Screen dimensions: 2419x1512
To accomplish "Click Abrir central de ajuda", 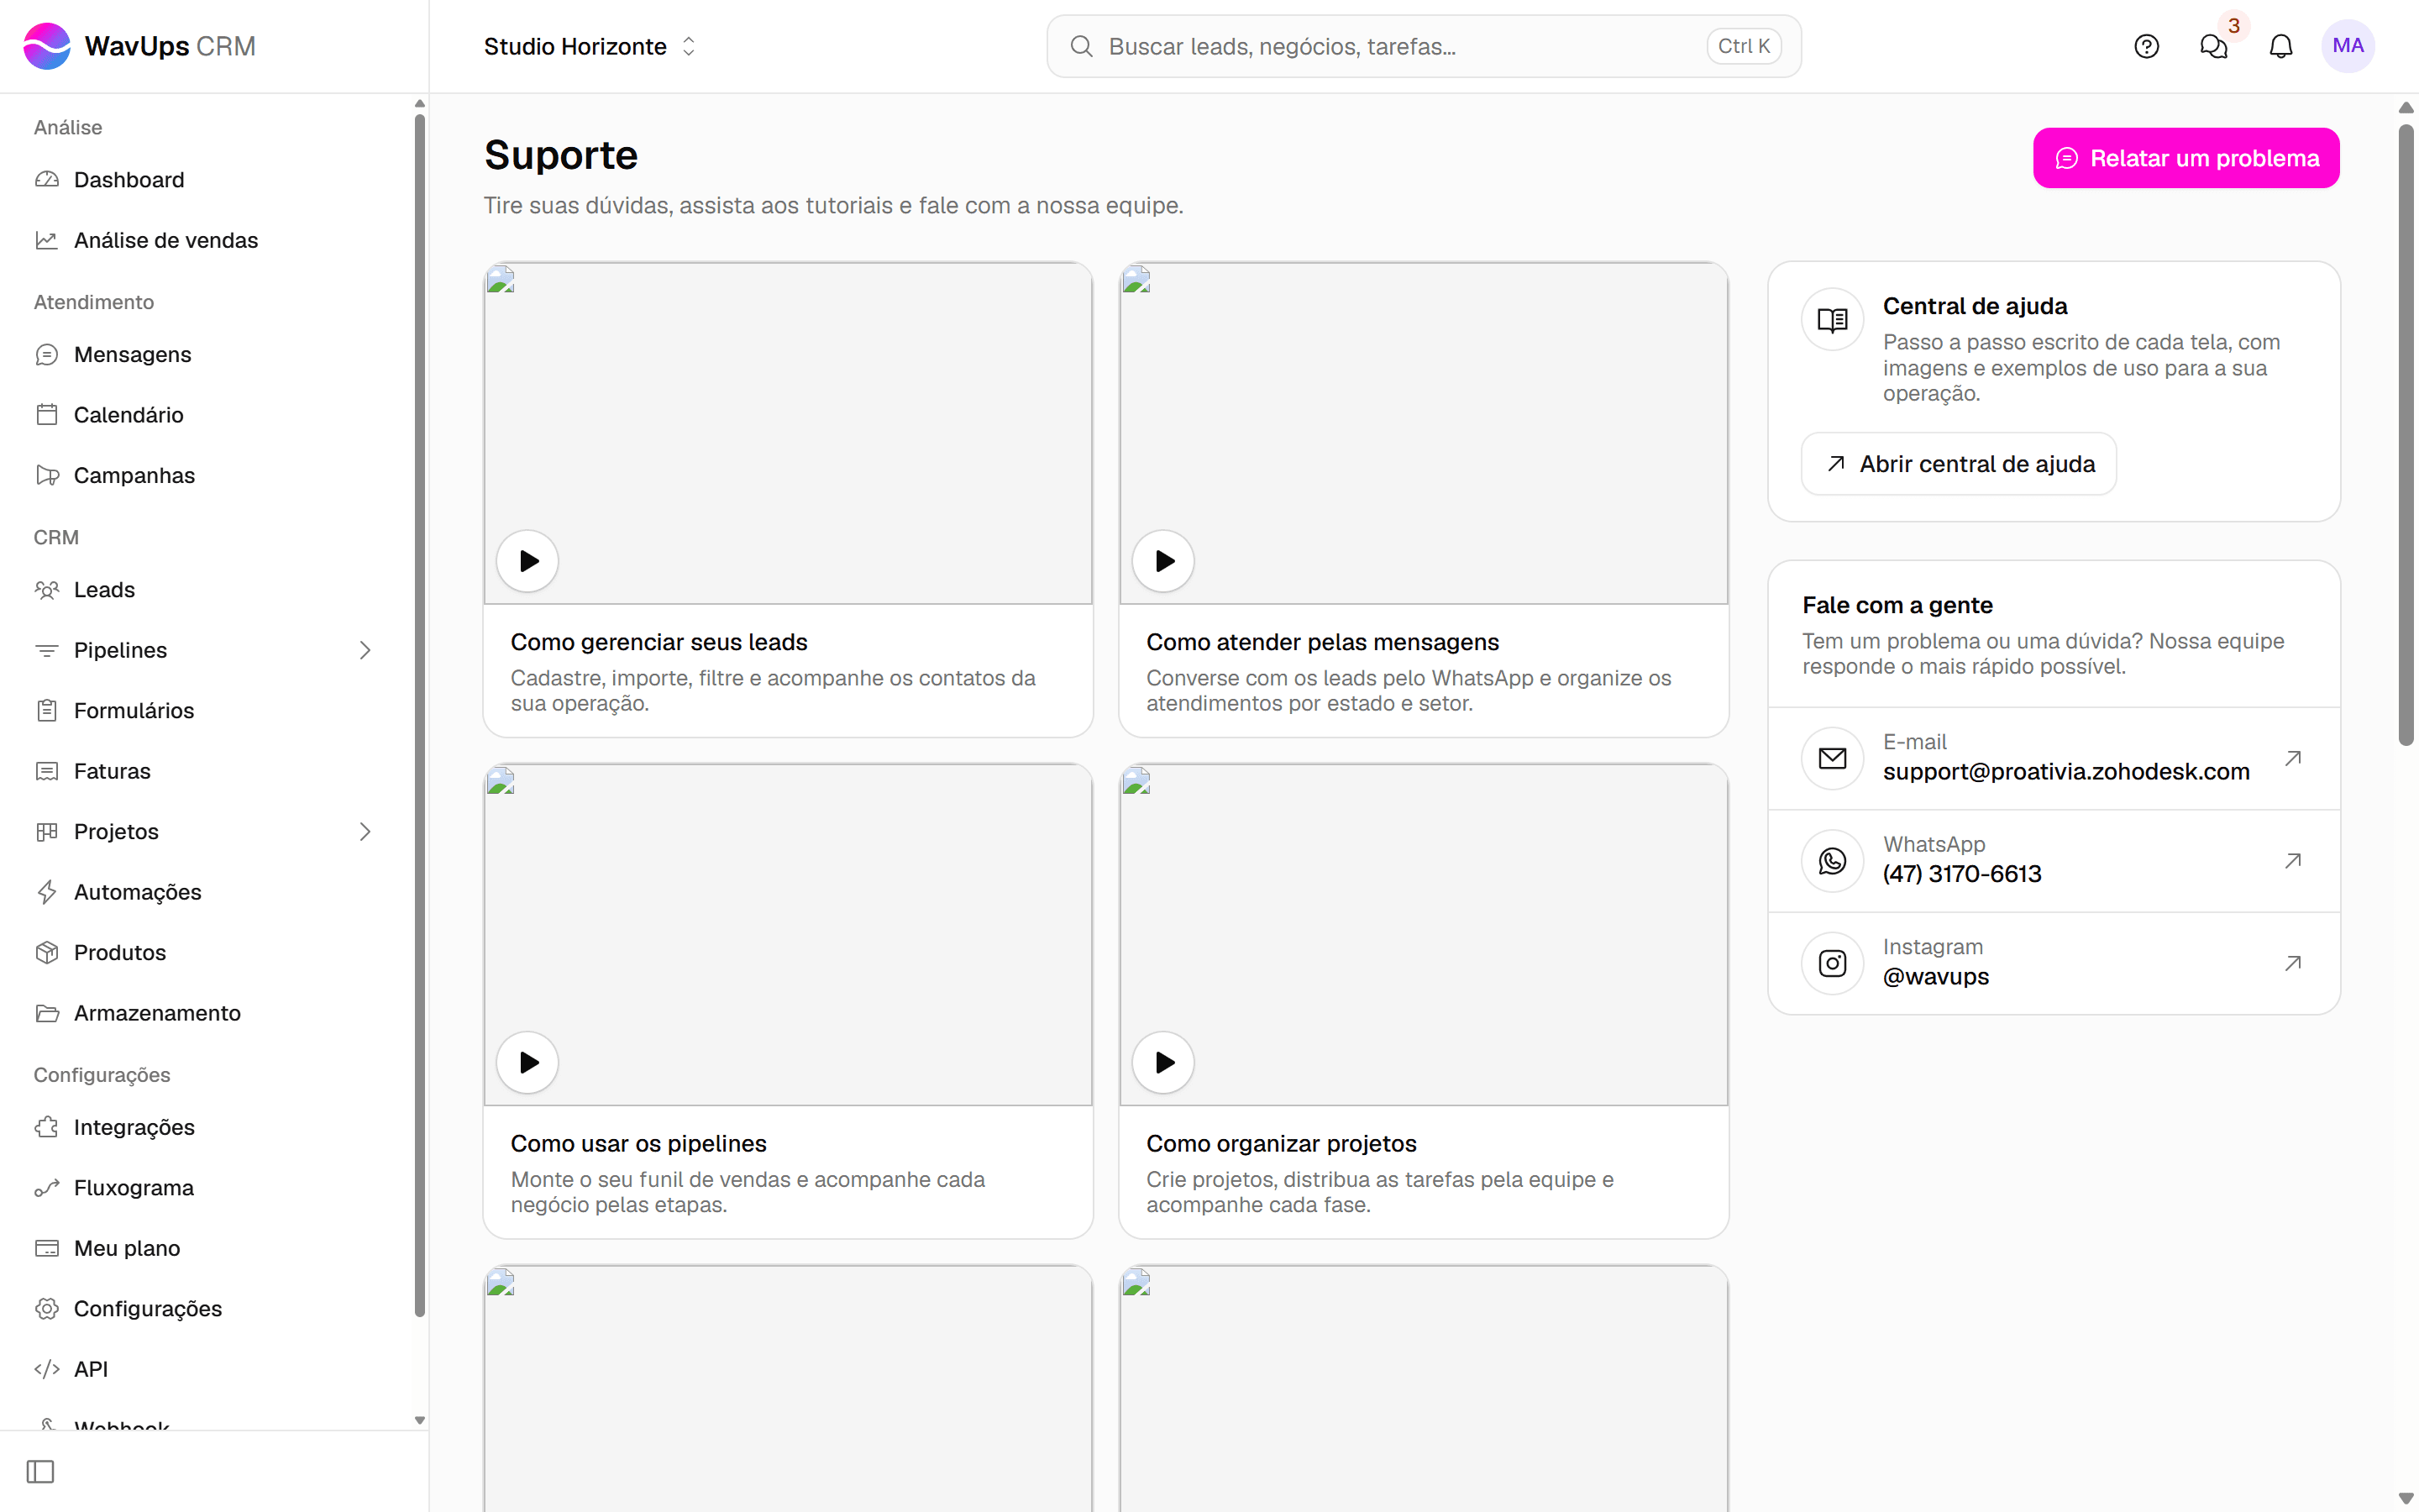I will pos(1958,464).
